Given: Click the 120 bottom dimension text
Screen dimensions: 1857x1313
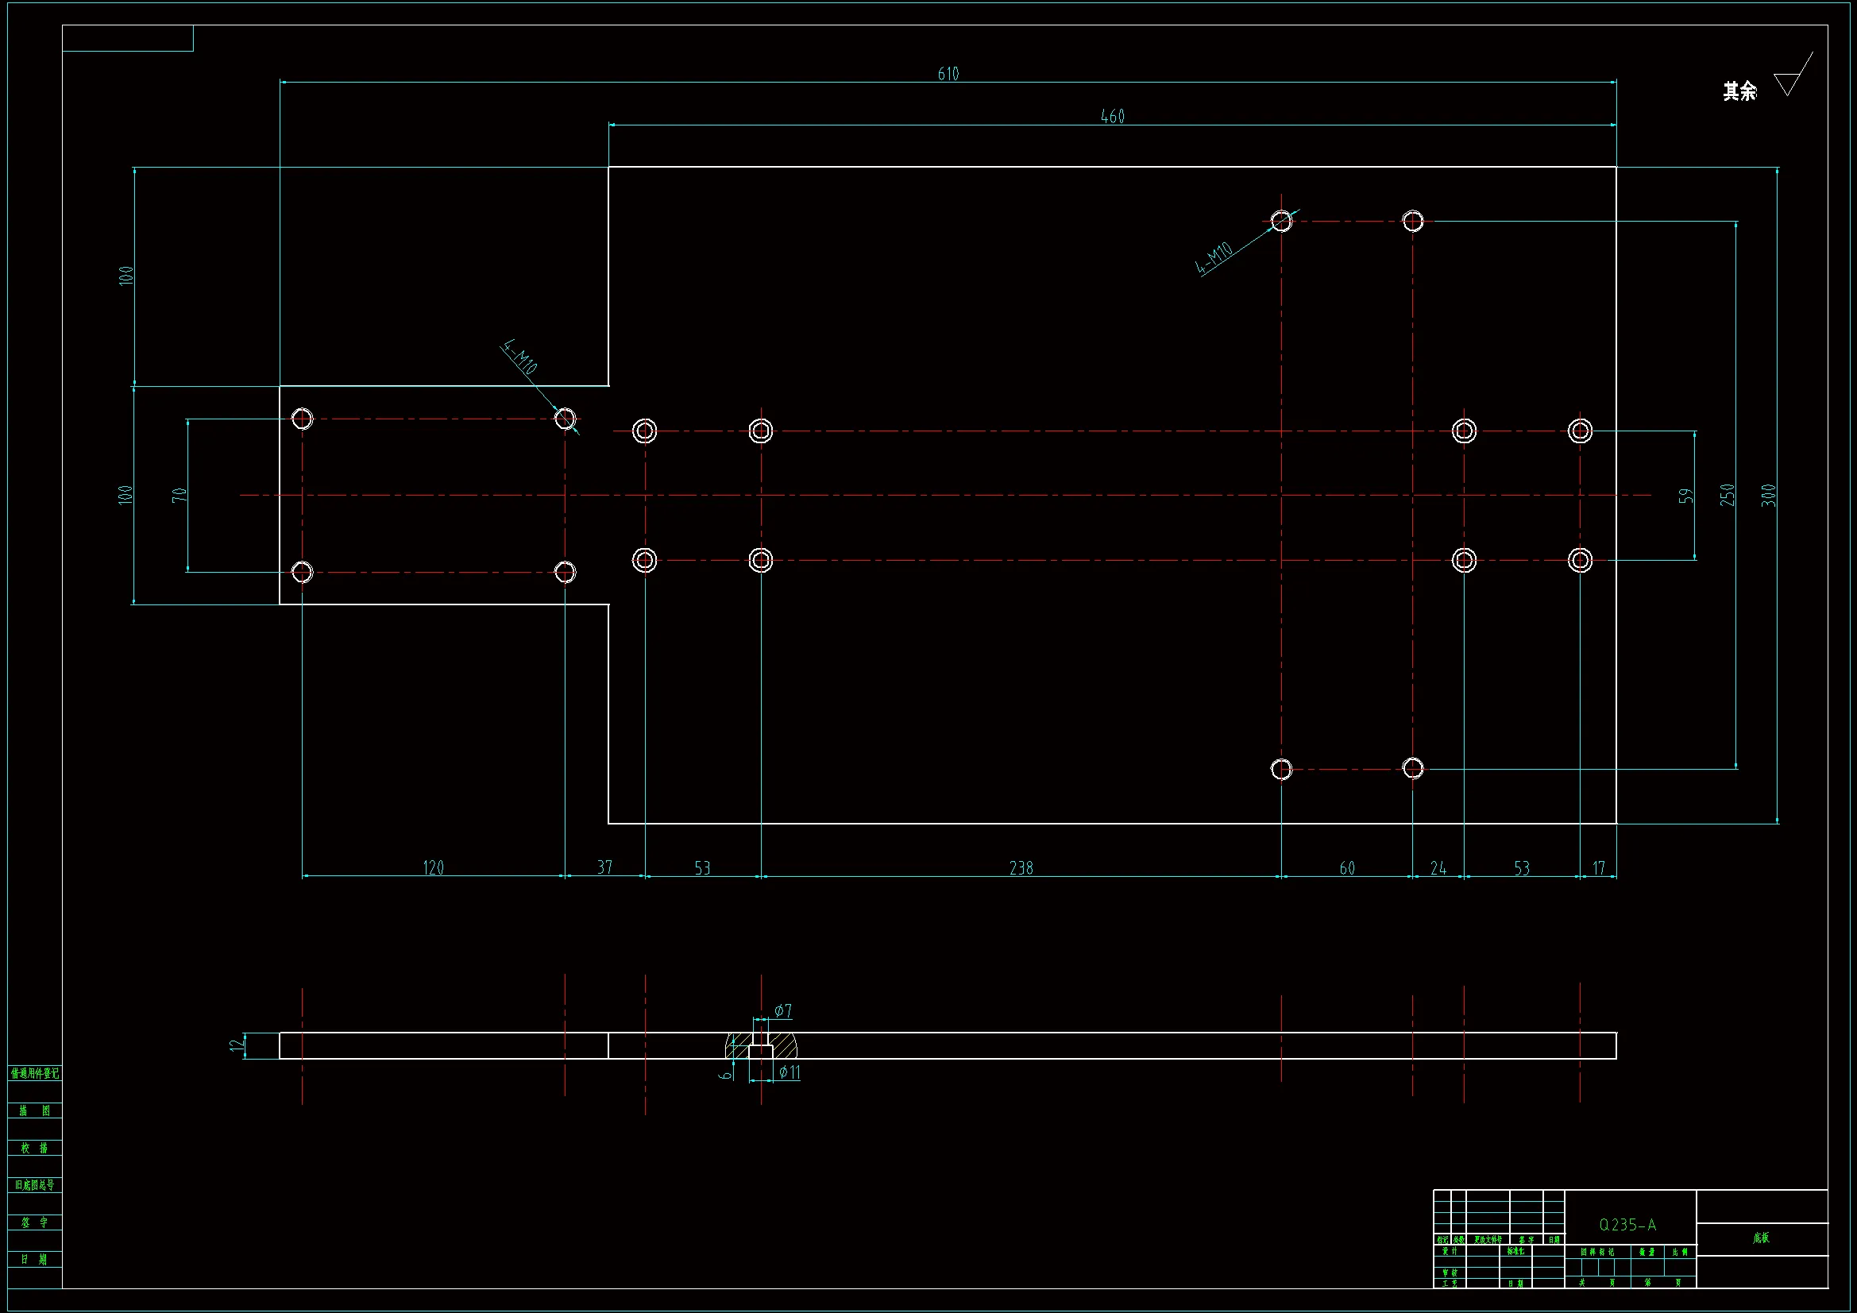Looking at the screenshot, I should coord(433,868).
